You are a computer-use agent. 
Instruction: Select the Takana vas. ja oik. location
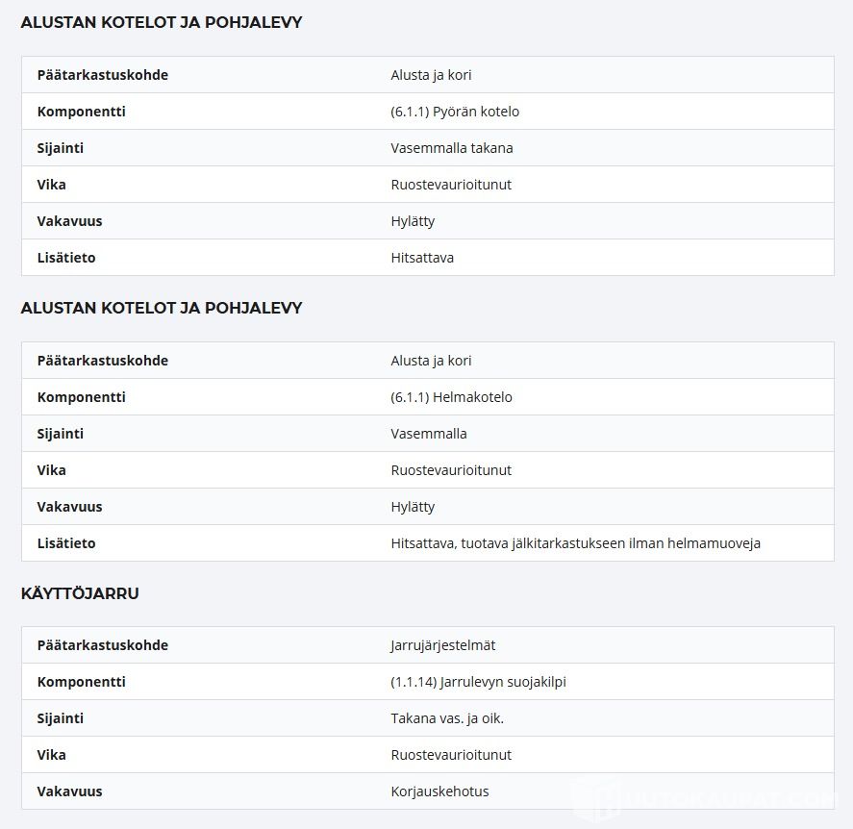pyautogui.click(x=447, y=718)
